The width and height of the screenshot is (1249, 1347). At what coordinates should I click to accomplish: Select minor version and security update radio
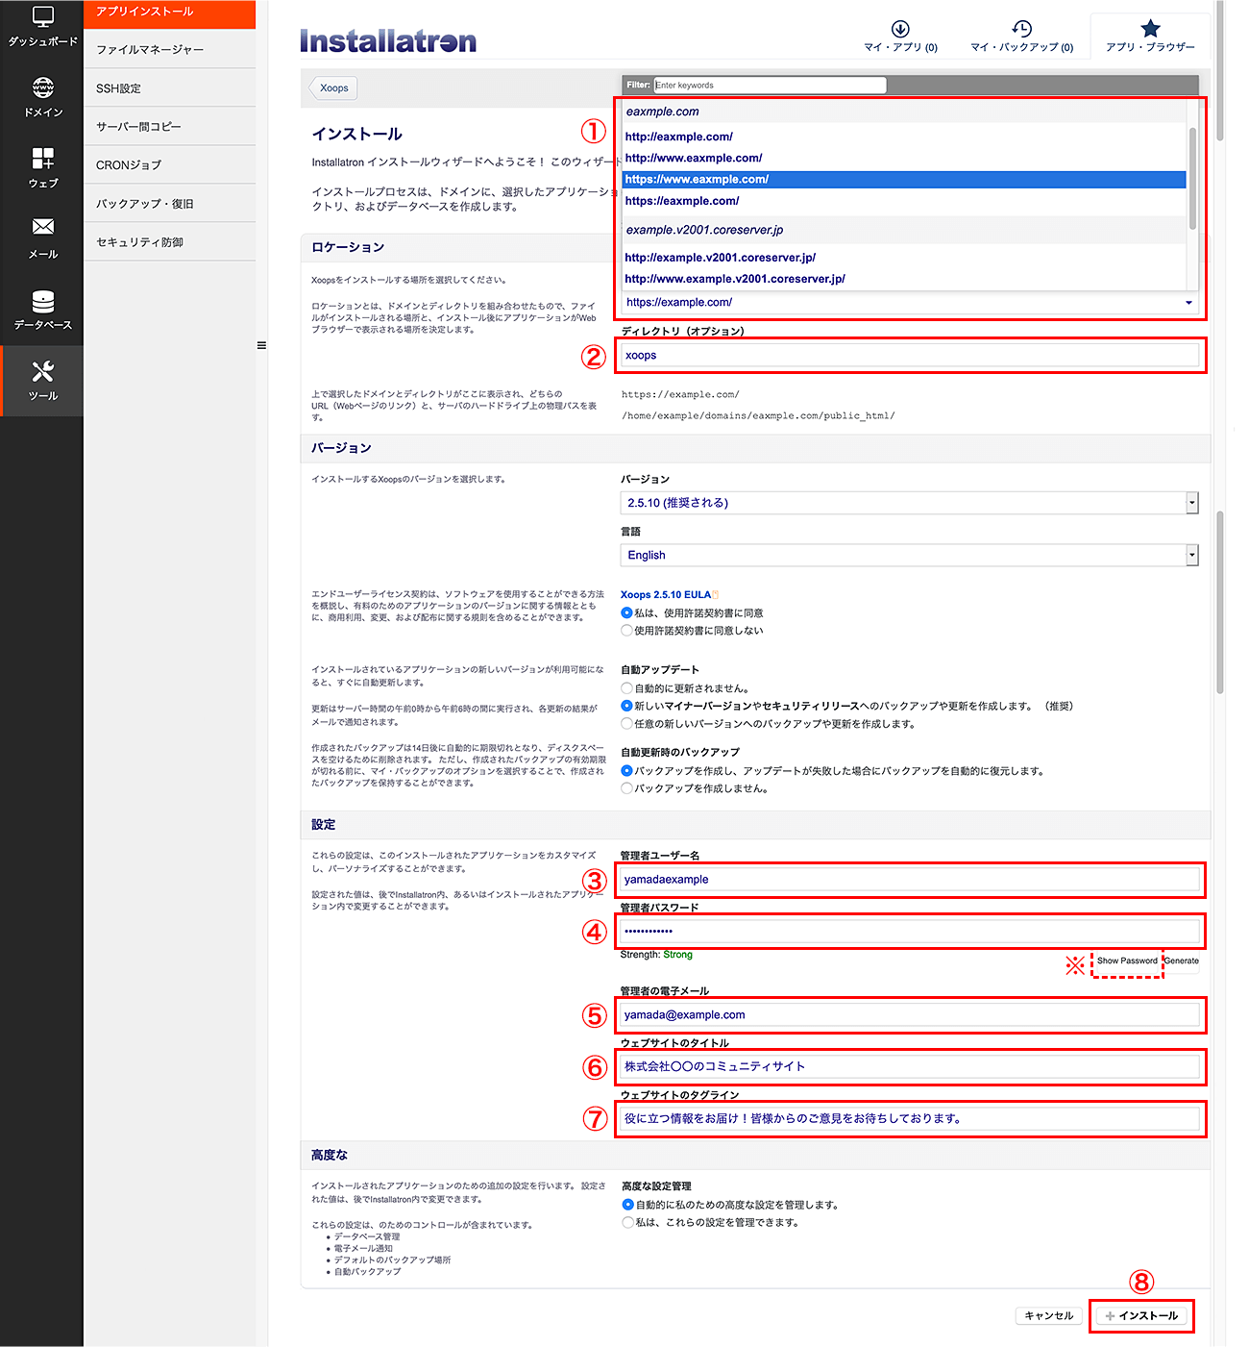click(x=626, y=706)
